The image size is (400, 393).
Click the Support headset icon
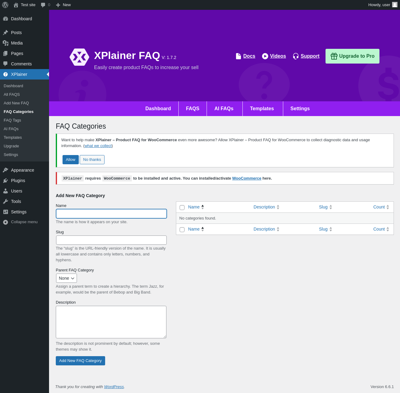[x=296, y=56]
